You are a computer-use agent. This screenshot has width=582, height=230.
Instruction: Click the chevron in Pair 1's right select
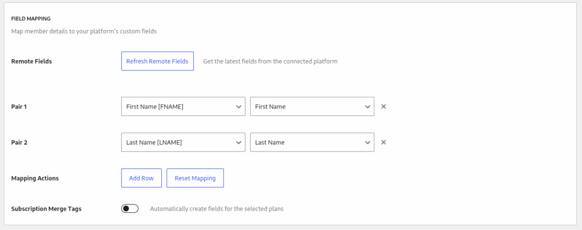pos(367,107)
